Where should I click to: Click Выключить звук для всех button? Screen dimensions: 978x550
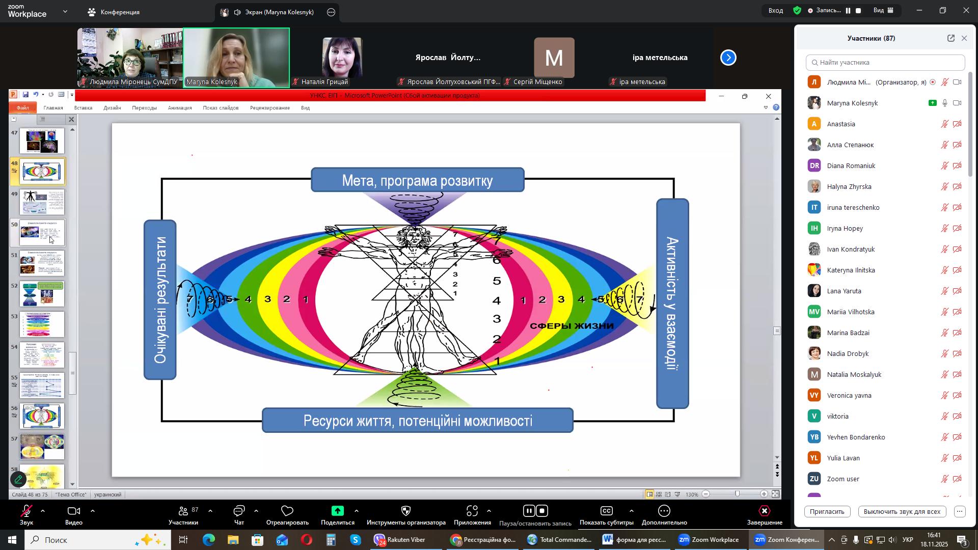click(x=902, y=512)
